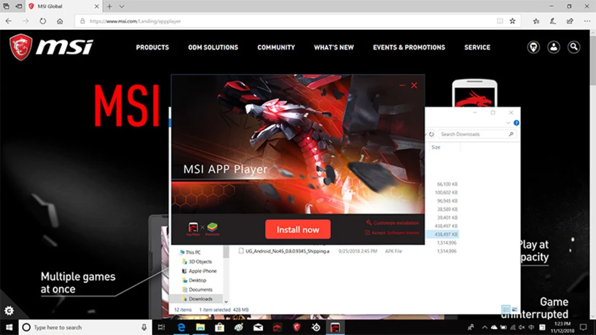The width and height of the screenshot is (596, 335).
Task: Open browser tab list dropdown chevron
Action: coord(122,6)
